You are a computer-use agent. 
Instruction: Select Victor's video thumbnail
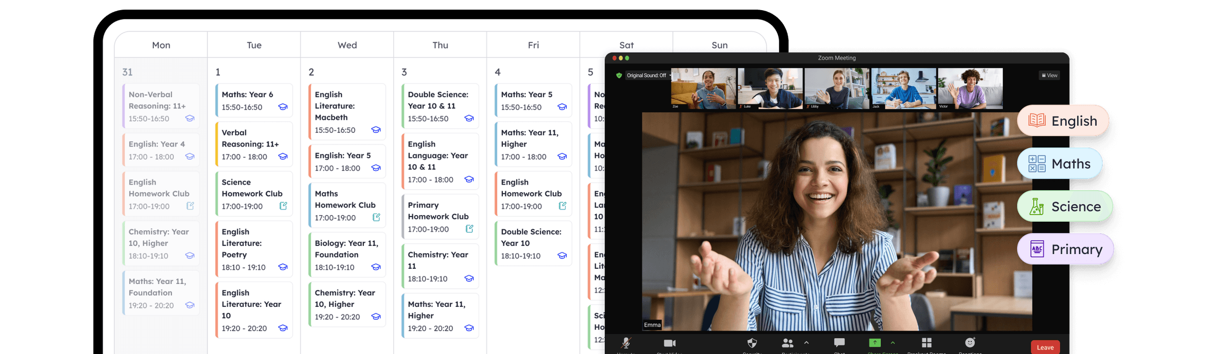click(x=970, y=89)
